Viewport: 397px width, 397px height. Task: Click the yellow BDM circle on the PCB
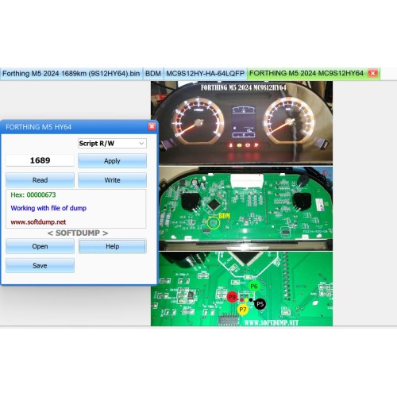(214, 222)
